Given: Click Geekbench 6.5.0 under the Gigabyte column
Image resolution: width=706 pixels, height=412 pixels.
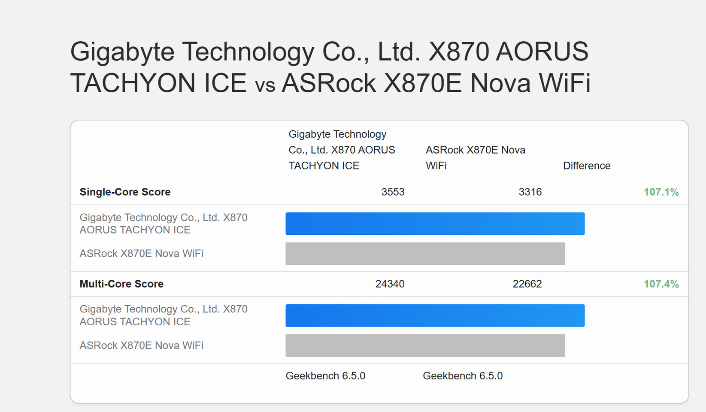Looking at the screenshot, I should coord(325,376).
